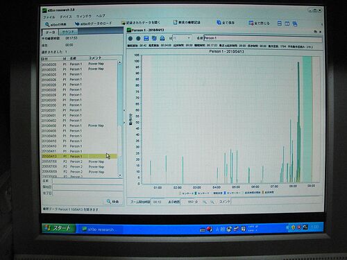Image resolution: width=347 pixels, height=260 pixels.
Task: Click the aXbo search magnifier toolbar icon
Action: [47, 24]
